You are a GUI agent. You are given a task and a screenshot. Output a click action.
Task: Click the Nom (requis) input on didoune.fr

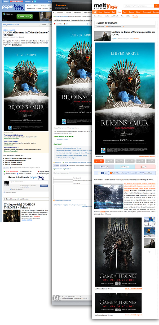click(x=63, y=178)
